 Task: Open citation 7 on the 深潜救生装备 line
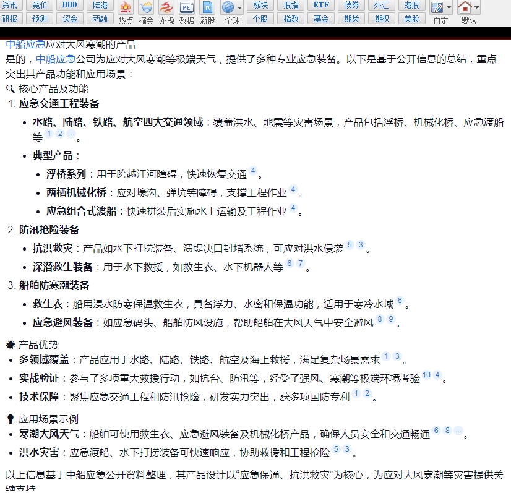coord(301,264)
